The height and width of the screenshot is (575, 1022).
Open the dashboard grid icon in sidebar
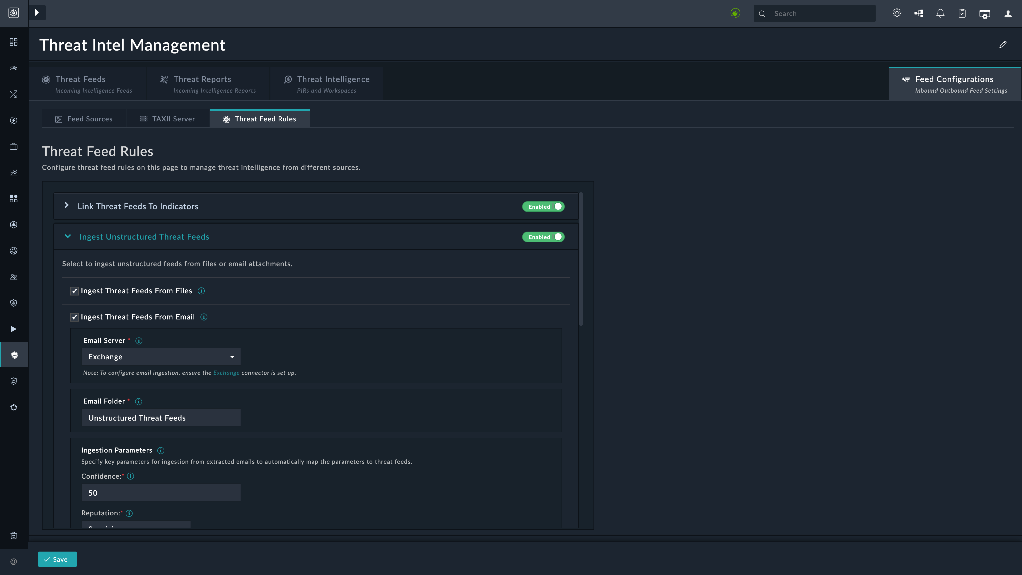14,42
